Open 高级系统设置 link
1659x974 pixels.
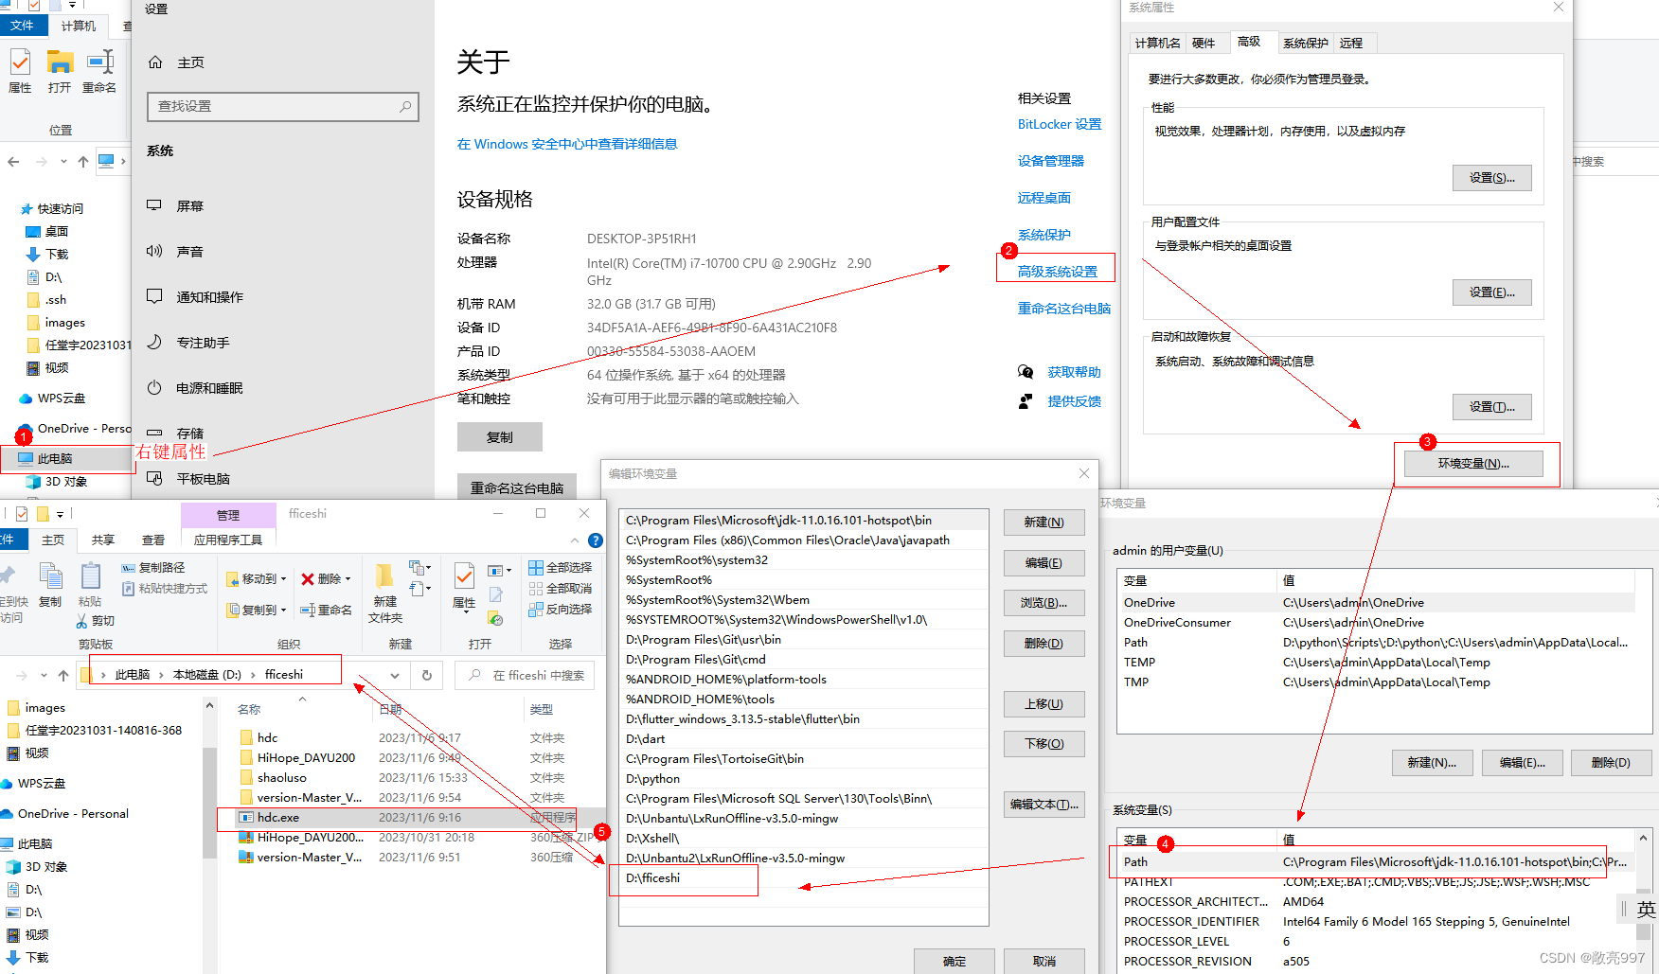1057,272
